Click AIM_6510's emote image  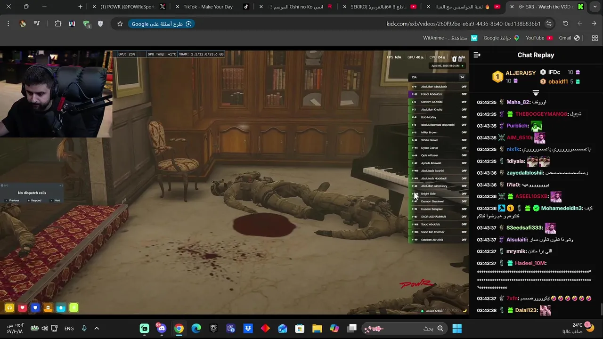click(539, 138)
